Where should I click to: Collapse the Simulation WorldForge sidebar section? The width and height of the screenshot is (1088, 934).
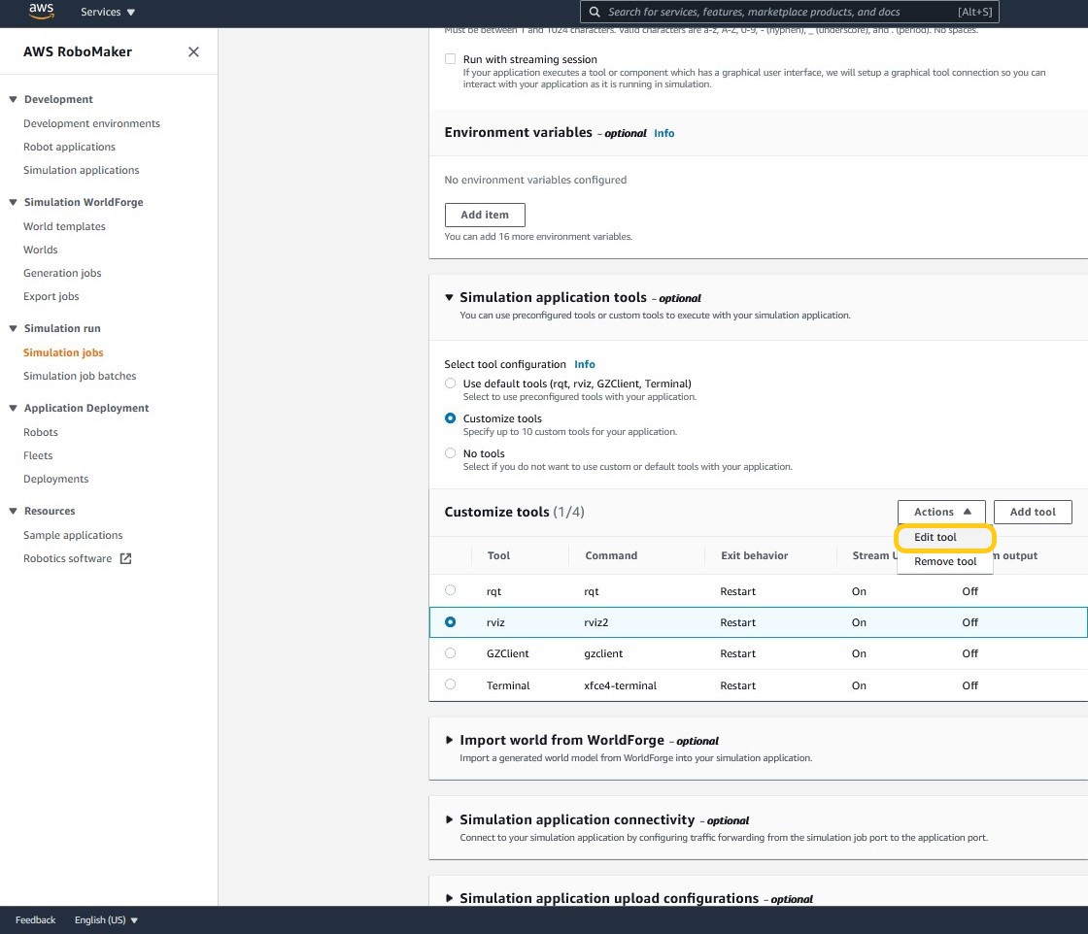point(13,202)
